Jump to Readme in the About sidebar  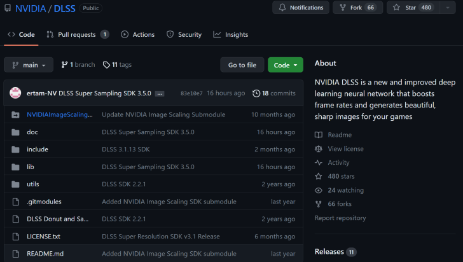(x=333, y=135)
